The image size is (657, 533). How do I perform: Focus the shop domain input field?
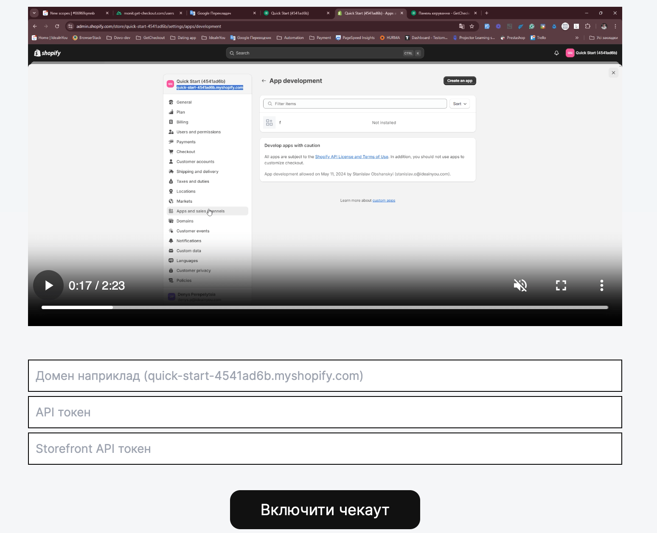pyautogui.click(x=325, y=376)
